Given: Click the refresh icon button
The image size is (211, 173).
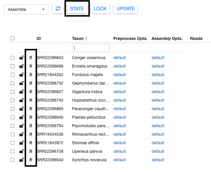Looking at the screenshot, I should click(x=58, y=9).
